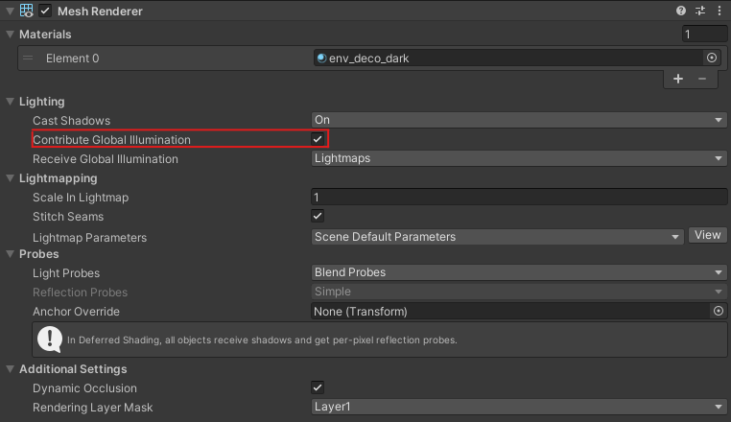Toggle the Stitch Seams checkbox
This screenshot has width=731, height=422.
[x=318, y=216]
